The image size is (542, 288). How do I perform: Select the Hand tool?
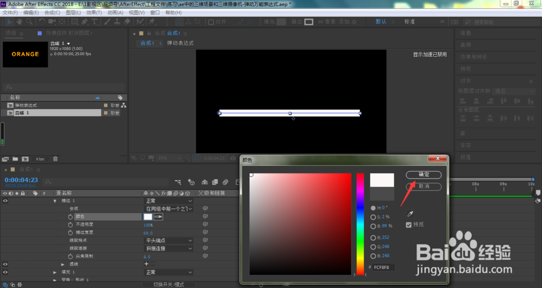[x=20, y=22]
